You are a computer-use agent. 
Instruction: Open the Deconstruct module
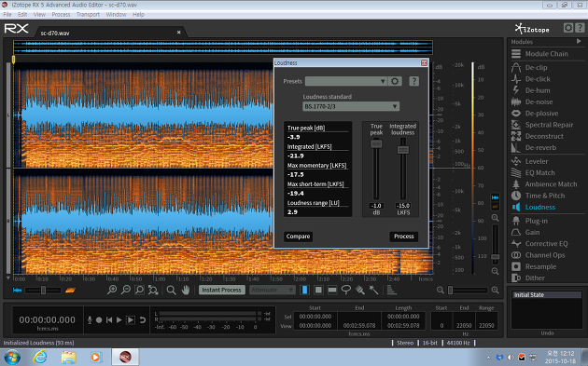[538, 136]
